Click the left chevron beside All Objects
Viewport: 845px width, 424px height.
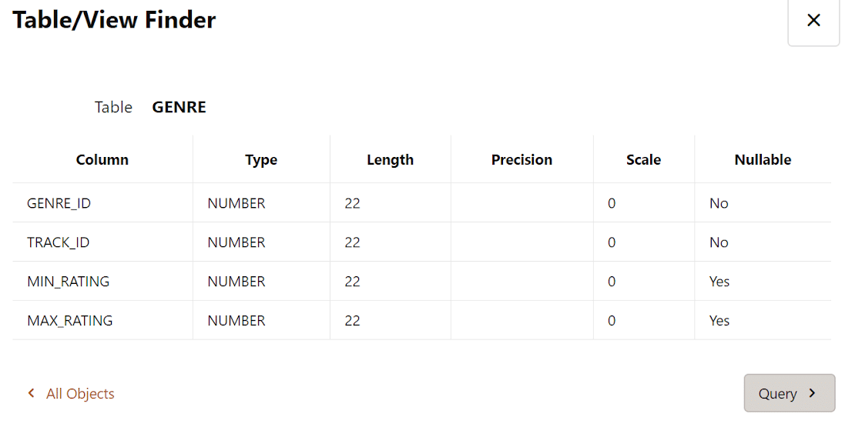32,393
